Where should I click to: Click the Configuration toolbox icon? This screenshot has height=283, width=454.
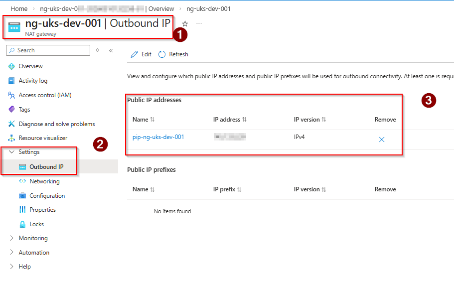(x=22, y=196)
